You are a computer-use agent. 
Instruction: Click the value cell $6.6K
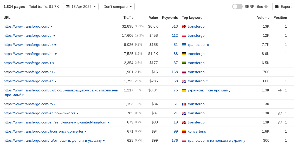(x=153, y=27)
